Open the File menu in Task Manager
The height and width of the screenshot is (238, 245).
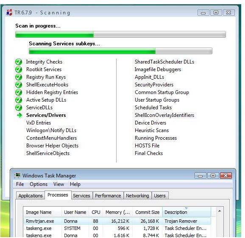tap(20, 184)
